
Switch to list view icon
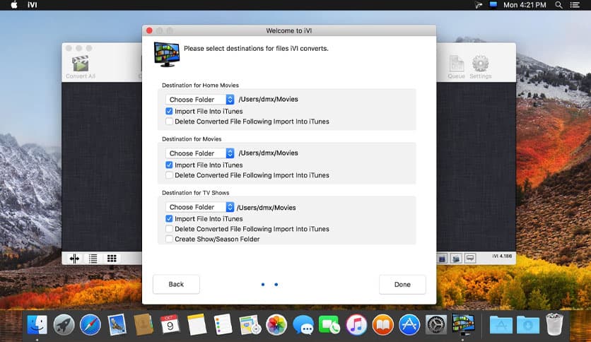[93, 259]
